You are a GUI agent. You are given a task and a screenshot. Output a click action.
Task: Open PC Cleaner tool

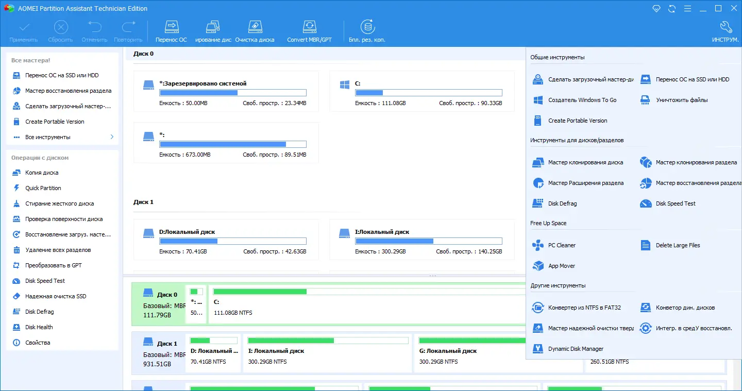point(554,245)
